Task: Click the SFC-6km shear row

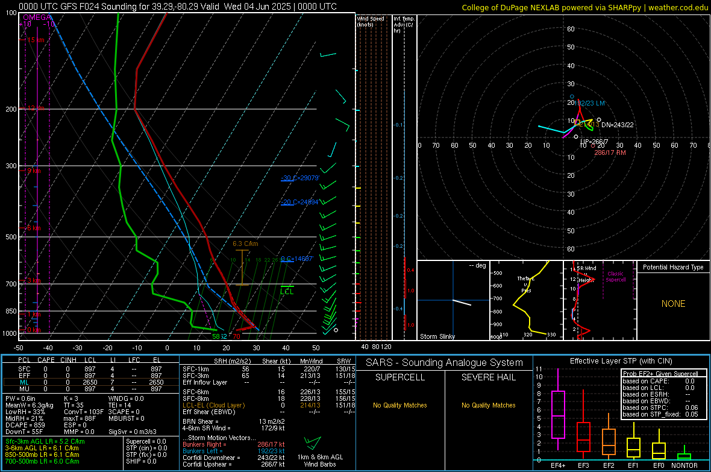Action: tap(269, 392)
